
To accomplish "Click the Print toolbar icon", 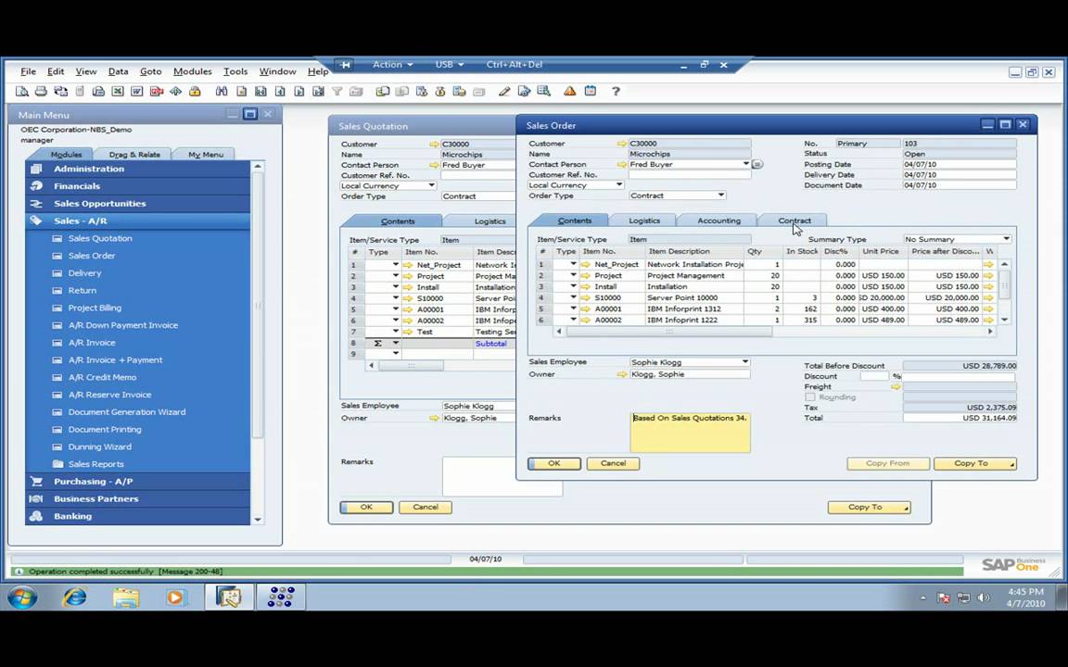I will point(41,91).
